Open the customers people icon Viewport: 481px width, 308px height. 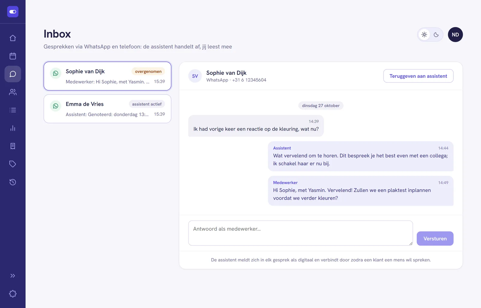pyautogui.click(x=13, y=92)
